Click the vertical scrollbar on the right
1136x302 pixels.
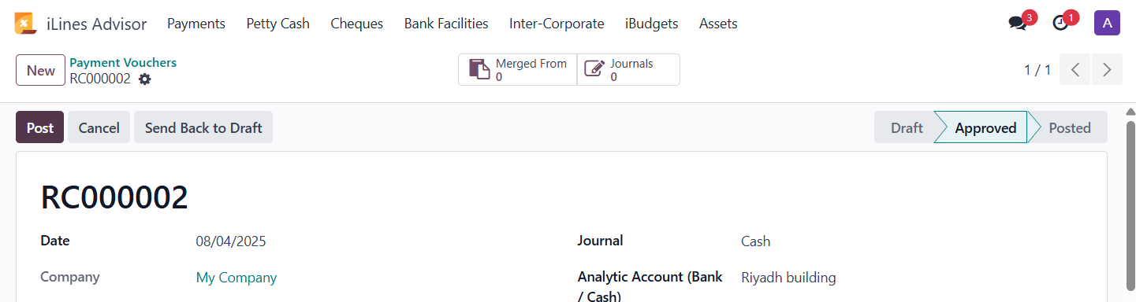tap(1130, 204)
